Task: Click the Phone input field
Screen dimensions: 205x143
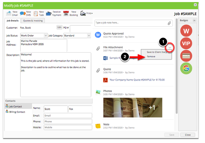Action: click(x=68, y=122)
